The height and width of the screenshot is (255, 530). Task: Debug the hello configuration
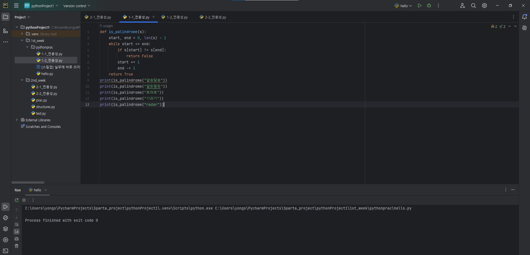point(429,6)
